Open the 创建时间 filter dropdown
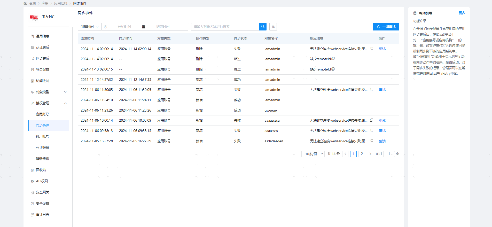 [x=89, y=27]
